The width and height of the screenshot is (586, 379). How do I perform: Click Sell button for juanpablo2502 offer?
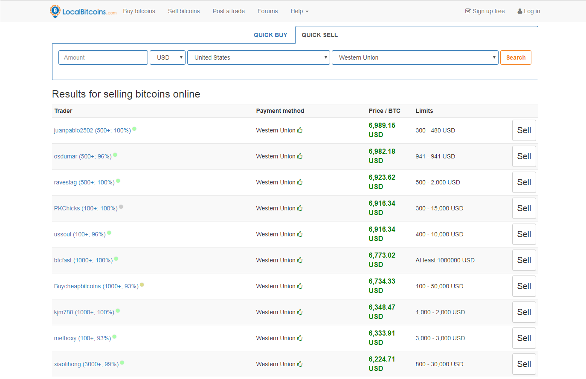(x=524, y=130)
